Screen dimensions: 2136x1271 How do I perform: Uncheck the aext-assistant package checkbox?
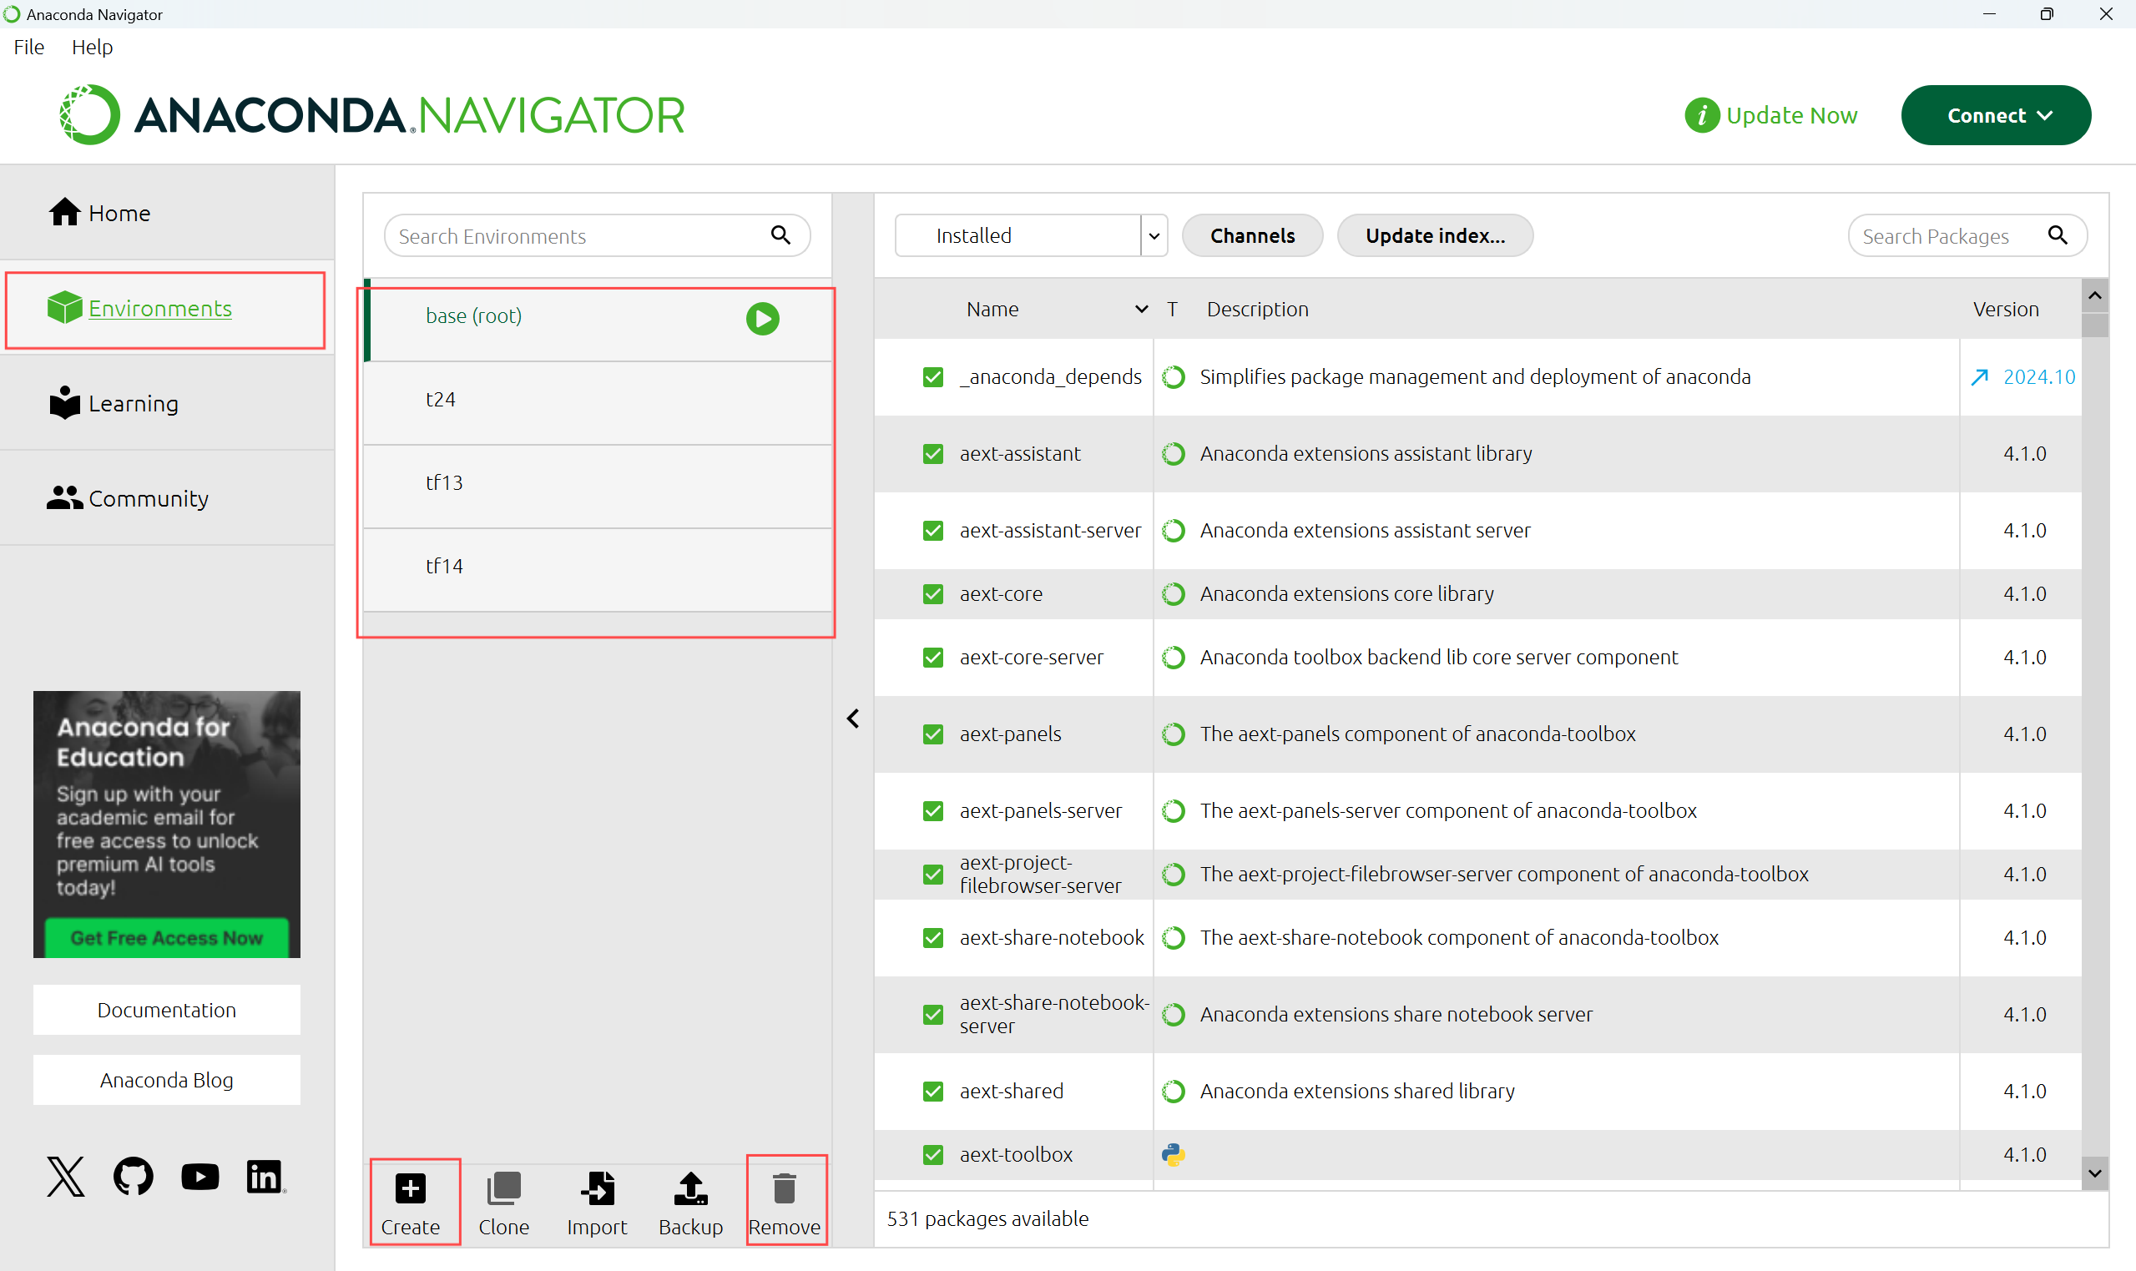[932, 454]
